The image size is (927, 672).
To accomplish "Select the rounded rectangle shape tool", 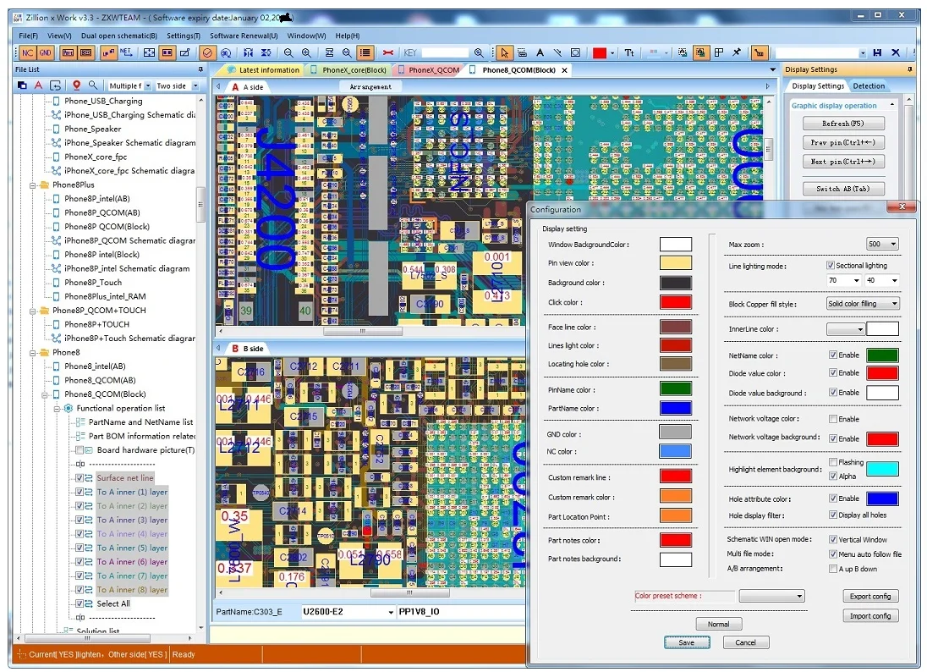I will [574, 52].
